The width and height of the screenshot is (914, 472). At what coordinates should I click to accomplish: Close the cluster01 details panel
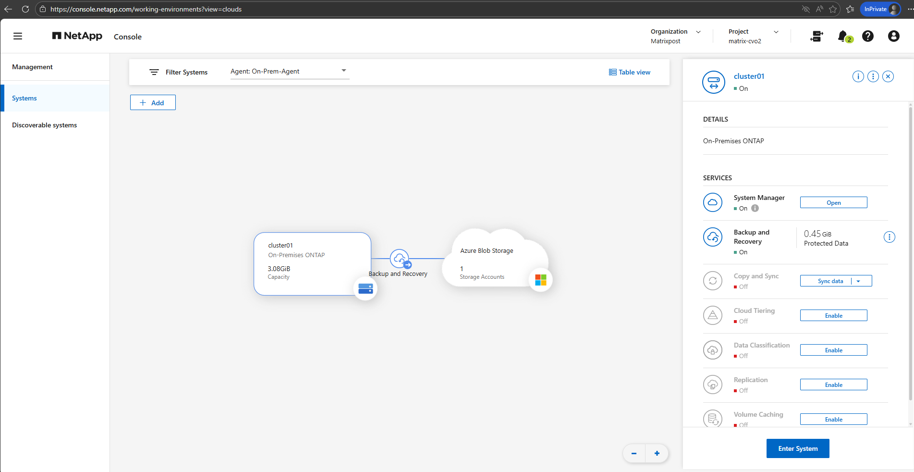click(888, 76)
